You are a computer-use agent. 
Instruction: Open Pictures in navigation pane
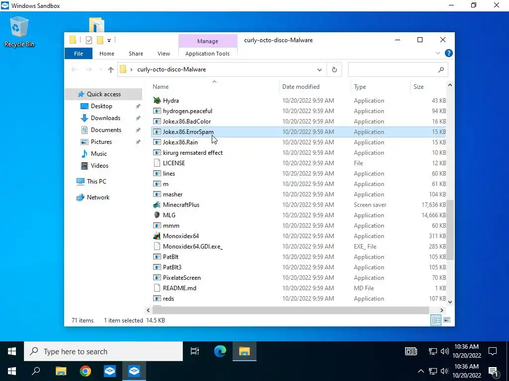click(101, 142)
